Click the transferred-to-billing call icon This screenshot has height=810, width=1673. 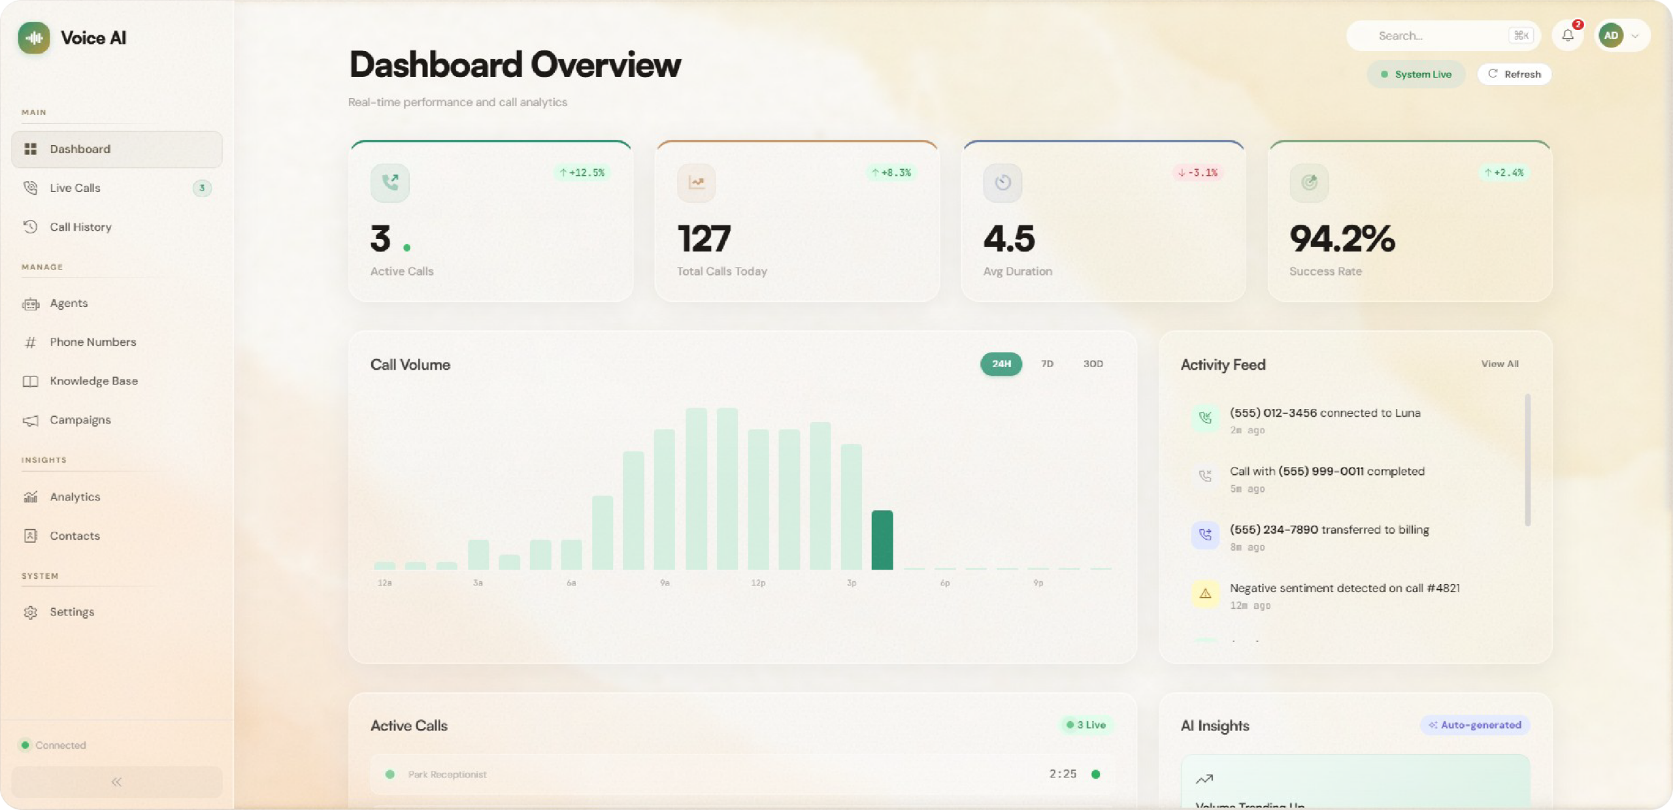pos(1205,535)
